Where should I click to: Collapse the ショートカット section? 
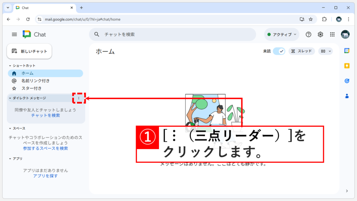10,65
